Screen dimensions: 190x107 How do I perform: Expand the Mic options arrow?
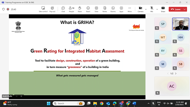pos(157,9)
